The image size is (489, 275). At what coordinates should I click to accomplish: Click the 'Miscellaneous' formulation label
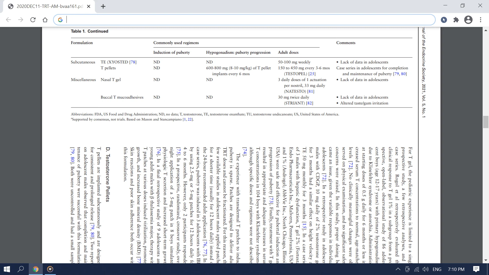click(83, 80)
